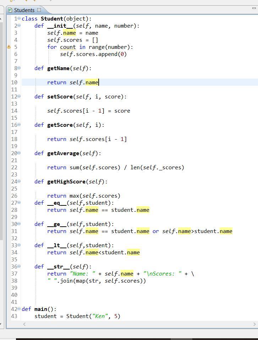Click line number 40 in the gutter

coord(14,295)
